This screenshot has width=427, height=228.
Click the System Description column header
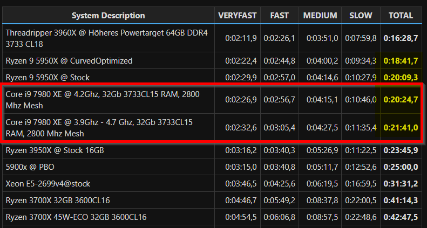click(108, 16)
